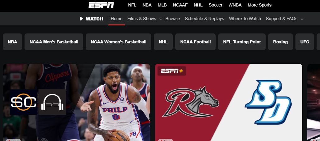Open the More Sports menu

[x=259, y=5]
